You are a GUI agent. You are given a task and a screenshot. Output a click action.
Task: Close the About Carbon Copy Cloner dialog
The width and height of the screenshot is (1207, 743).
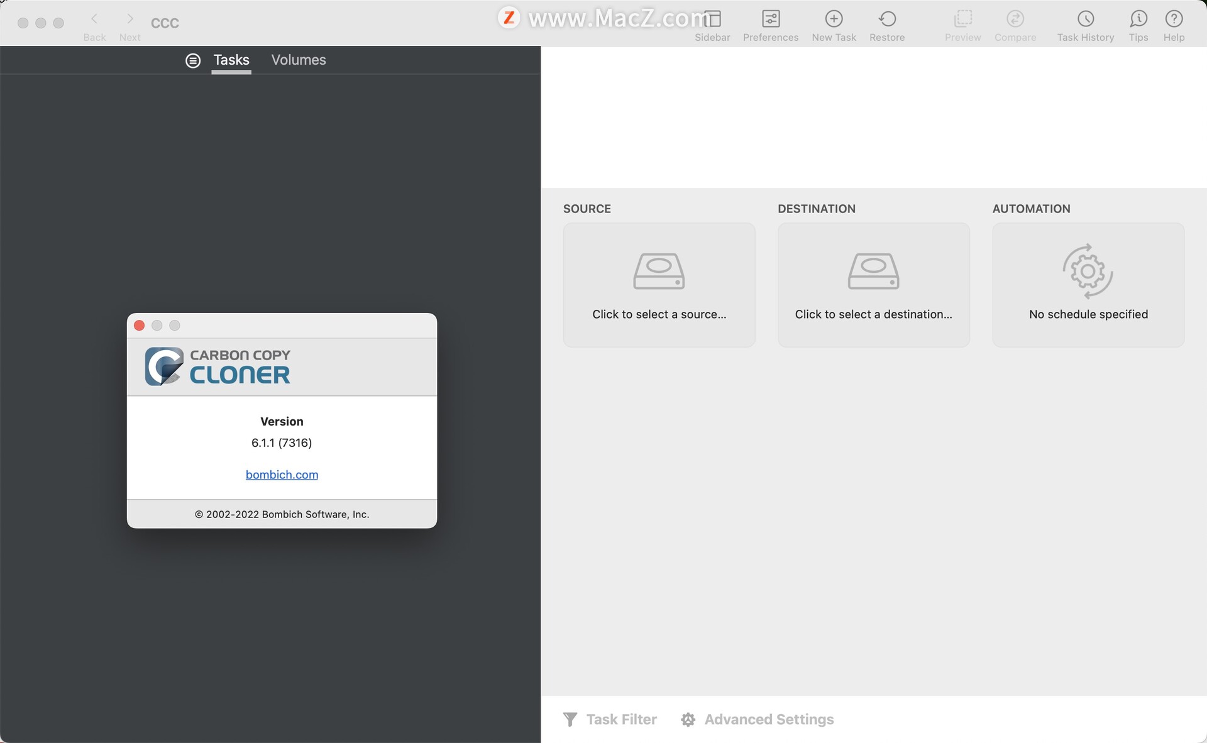click(x=140, y=325)
